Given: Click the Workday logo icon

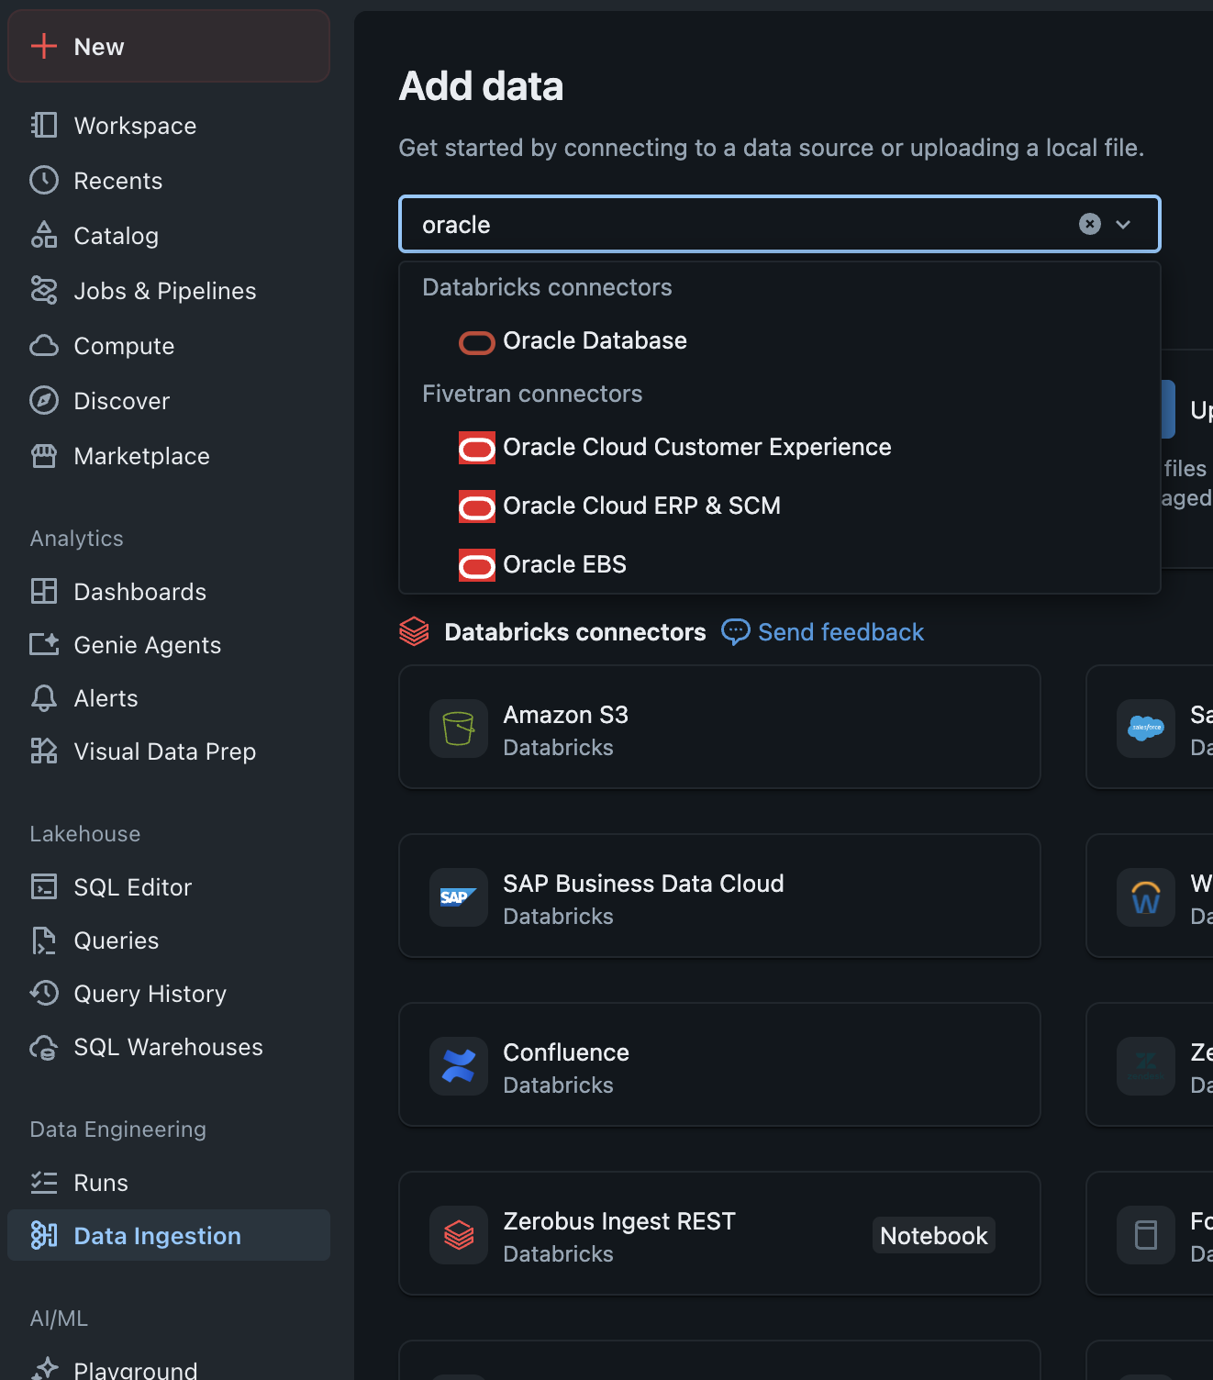Looking at the screenshot, I should pyautogui.click(x=1146, y=897).
